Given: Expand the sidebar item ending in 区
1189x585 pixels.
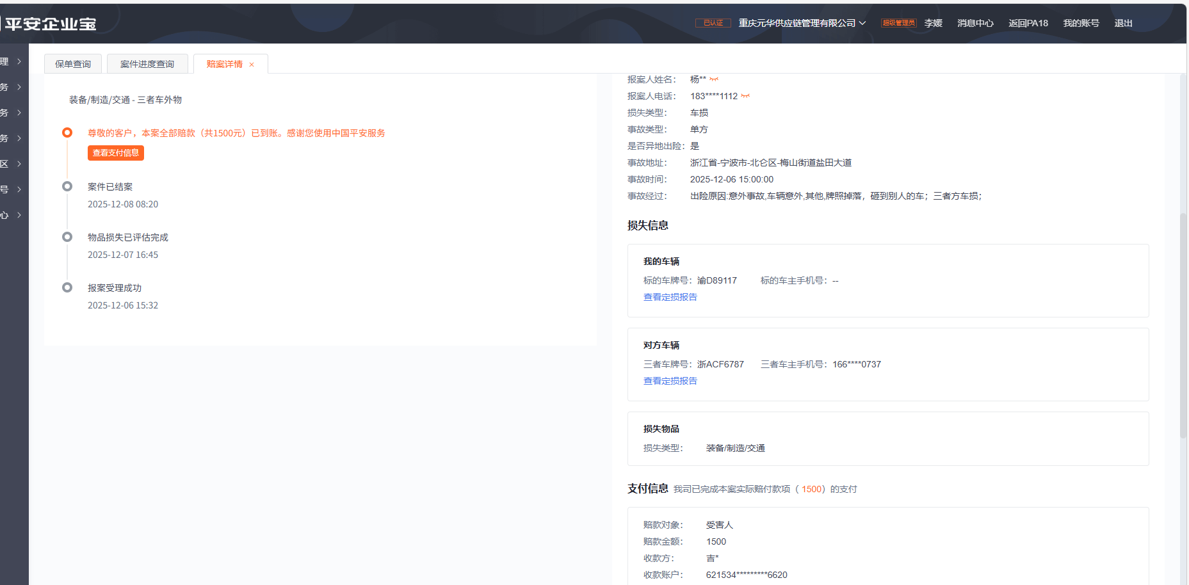Looking at the screenshot, I should (x=13, y=164).
